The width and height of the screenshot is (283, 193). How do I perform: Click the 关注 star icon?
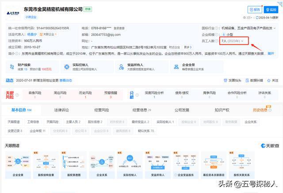[269, 80]
